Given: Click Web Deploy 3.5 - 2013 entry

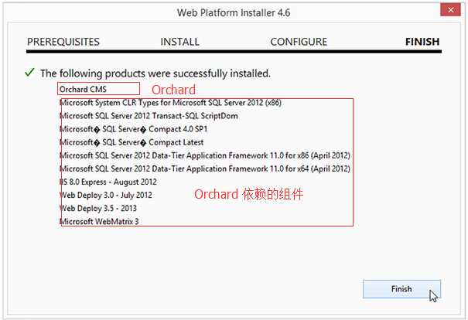Looking at the screenshot, I should tap(98, 208).
